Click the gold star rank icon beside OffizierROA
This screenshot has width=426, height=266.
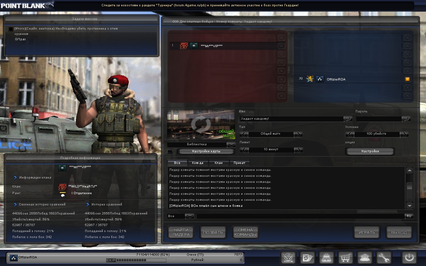pyautogui.click(x=310, y=79)
